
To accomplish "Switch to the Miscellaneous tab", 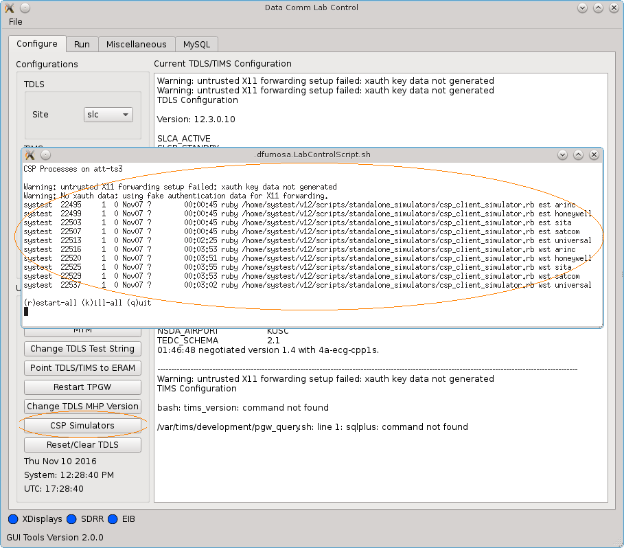I will [136, 44].
